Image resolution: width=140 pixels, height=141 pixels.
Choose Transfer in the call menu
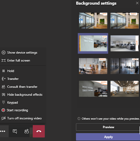pos(10,79)
